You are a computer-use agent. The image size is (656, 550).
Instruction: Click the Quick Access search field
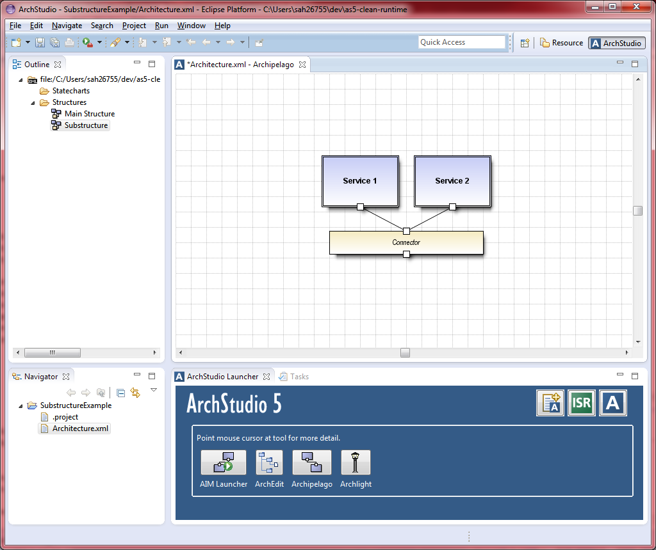pos(462,42)
